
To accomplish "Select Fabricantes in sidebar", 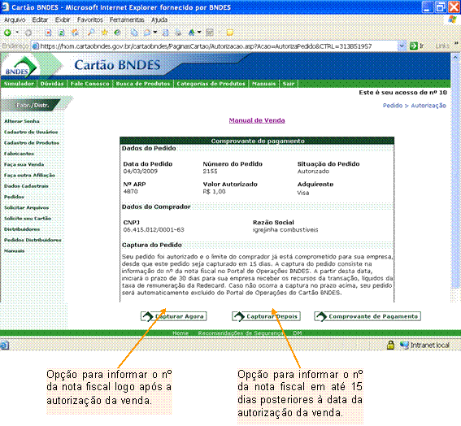I will 20,154.
